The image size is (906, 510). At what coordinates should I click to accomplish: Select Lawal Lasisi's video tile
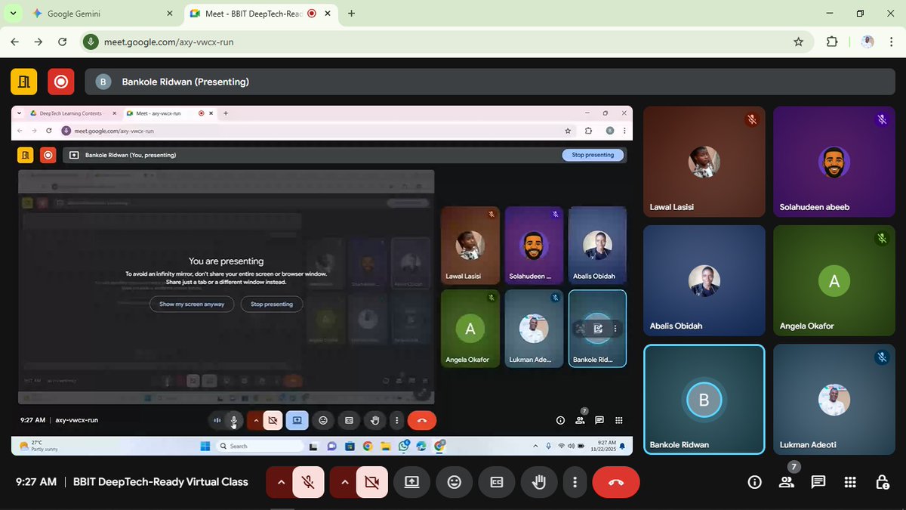[703, 161]
